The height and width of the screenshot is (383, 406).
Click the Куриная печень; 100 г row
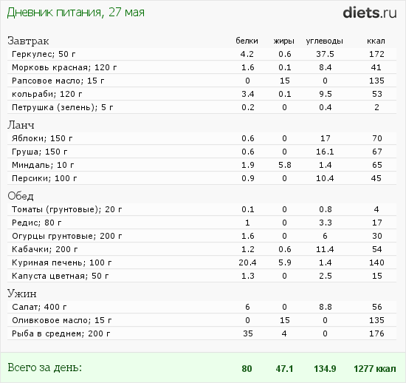(x=202, y=262)
